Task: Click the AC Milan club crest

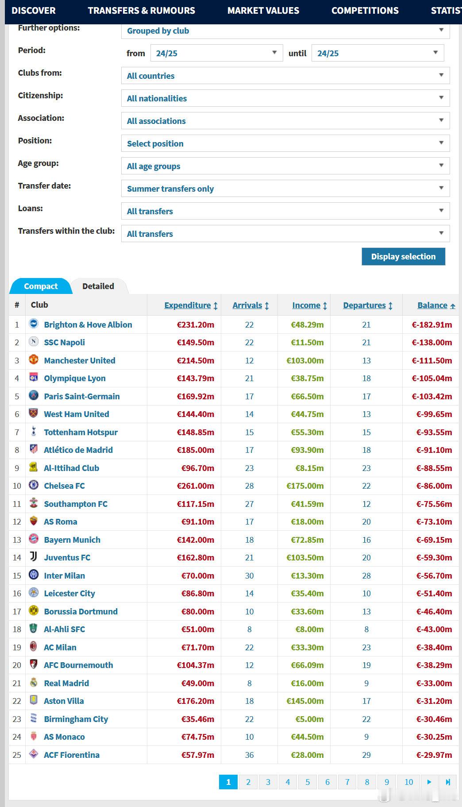Action: point(34,646)
